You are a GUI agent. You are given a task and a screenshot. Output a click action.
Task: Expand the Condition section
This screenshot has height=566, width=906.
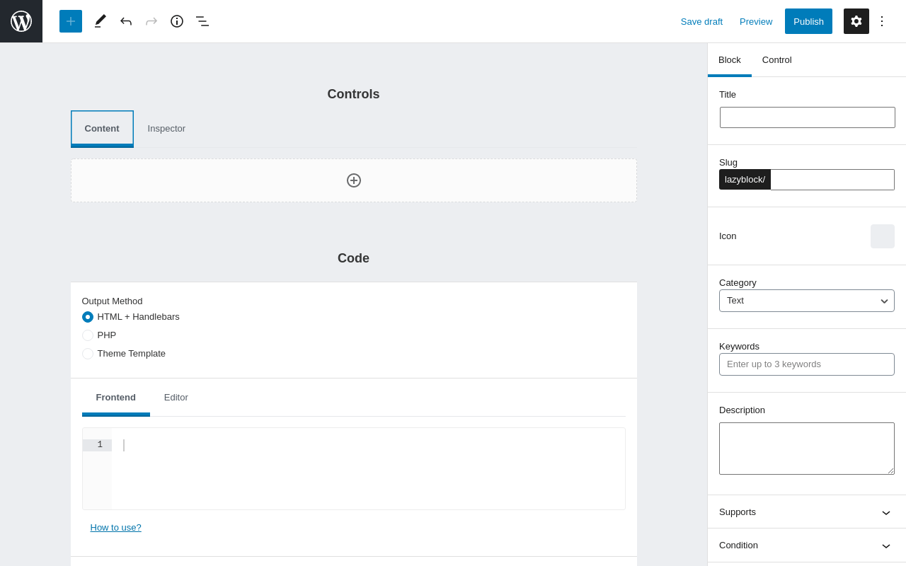coord(807,545)
